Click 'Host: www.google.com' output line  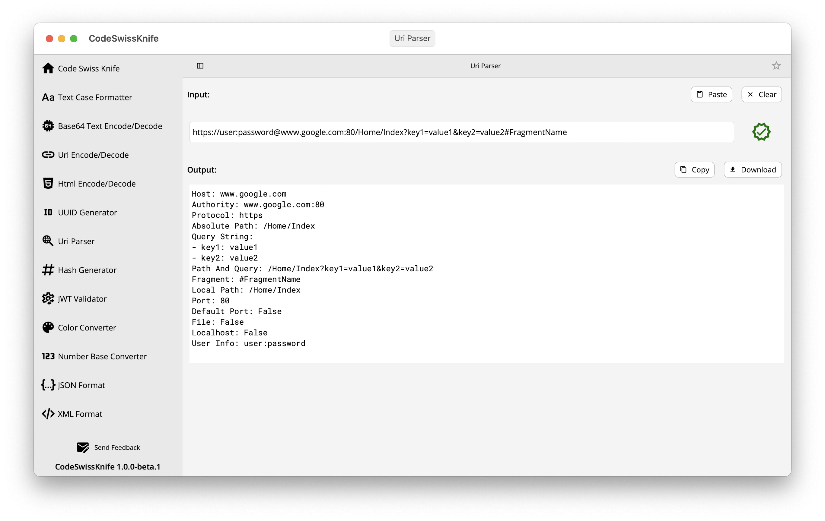click(x=239, y=194)
